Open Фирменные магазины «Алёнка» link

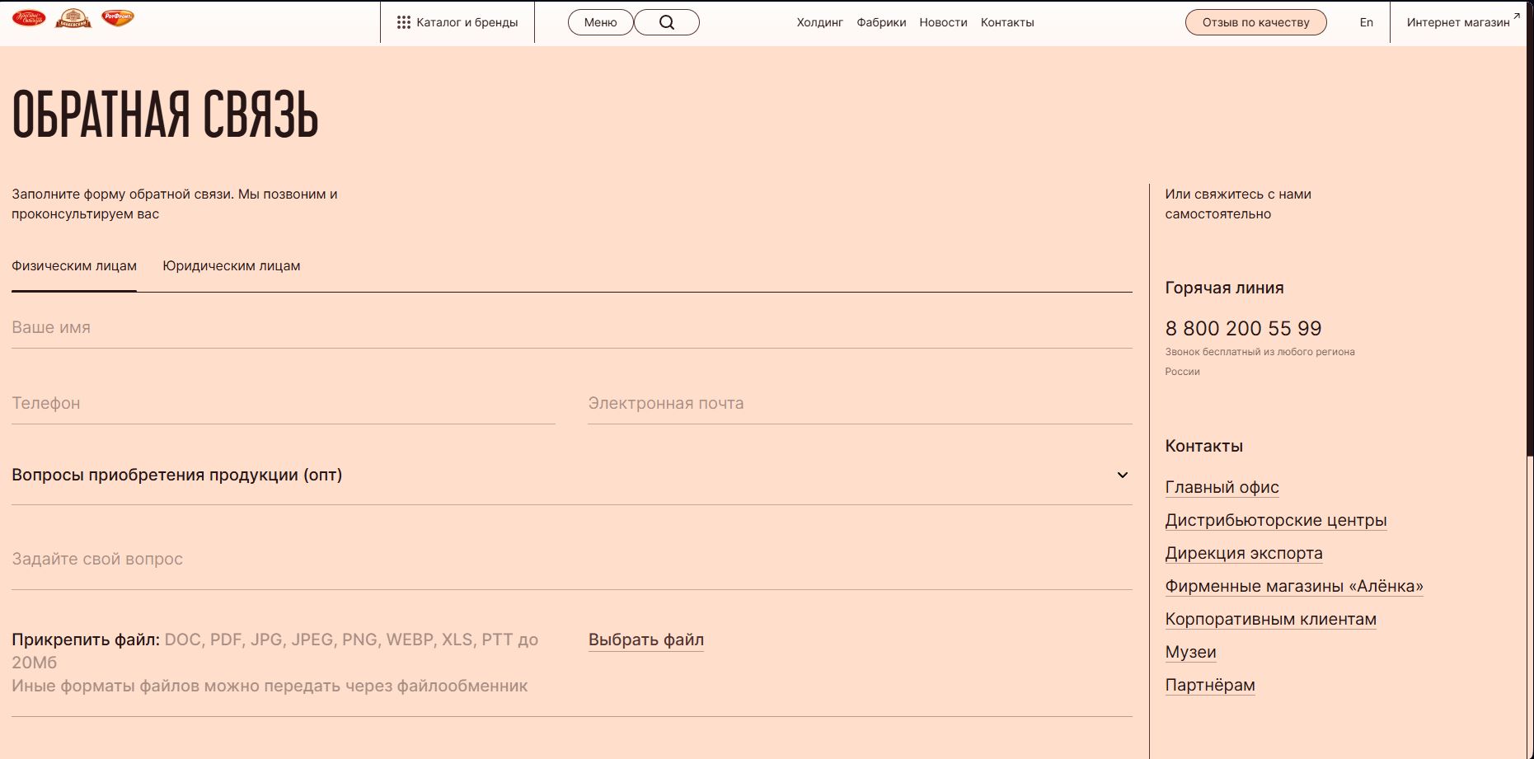point(1294,587)
